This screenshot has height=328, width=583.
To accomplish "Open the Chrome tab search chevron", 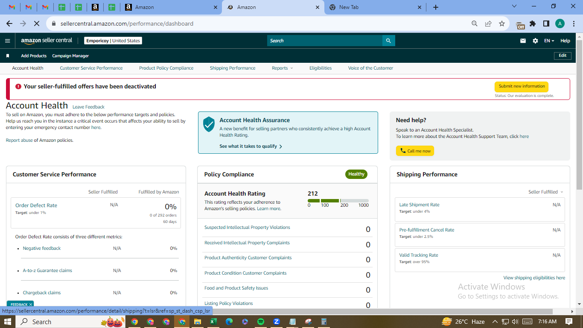I will click(x=514, y=6).
